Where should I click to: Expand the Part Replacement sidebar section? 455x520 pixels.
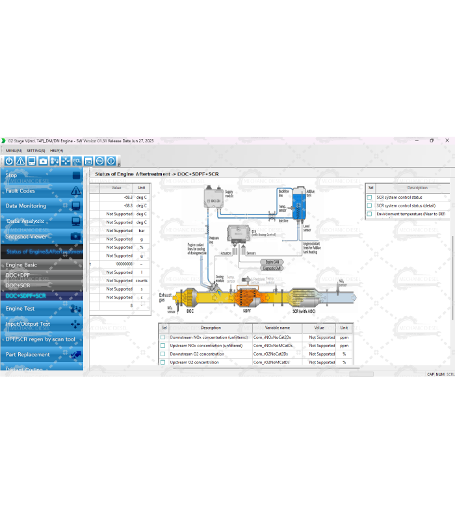click(x=41, y=355)
